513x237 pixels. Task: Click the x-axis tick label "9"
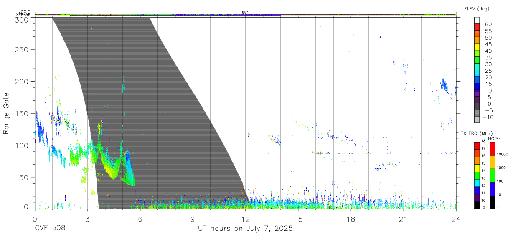point(193,219)
